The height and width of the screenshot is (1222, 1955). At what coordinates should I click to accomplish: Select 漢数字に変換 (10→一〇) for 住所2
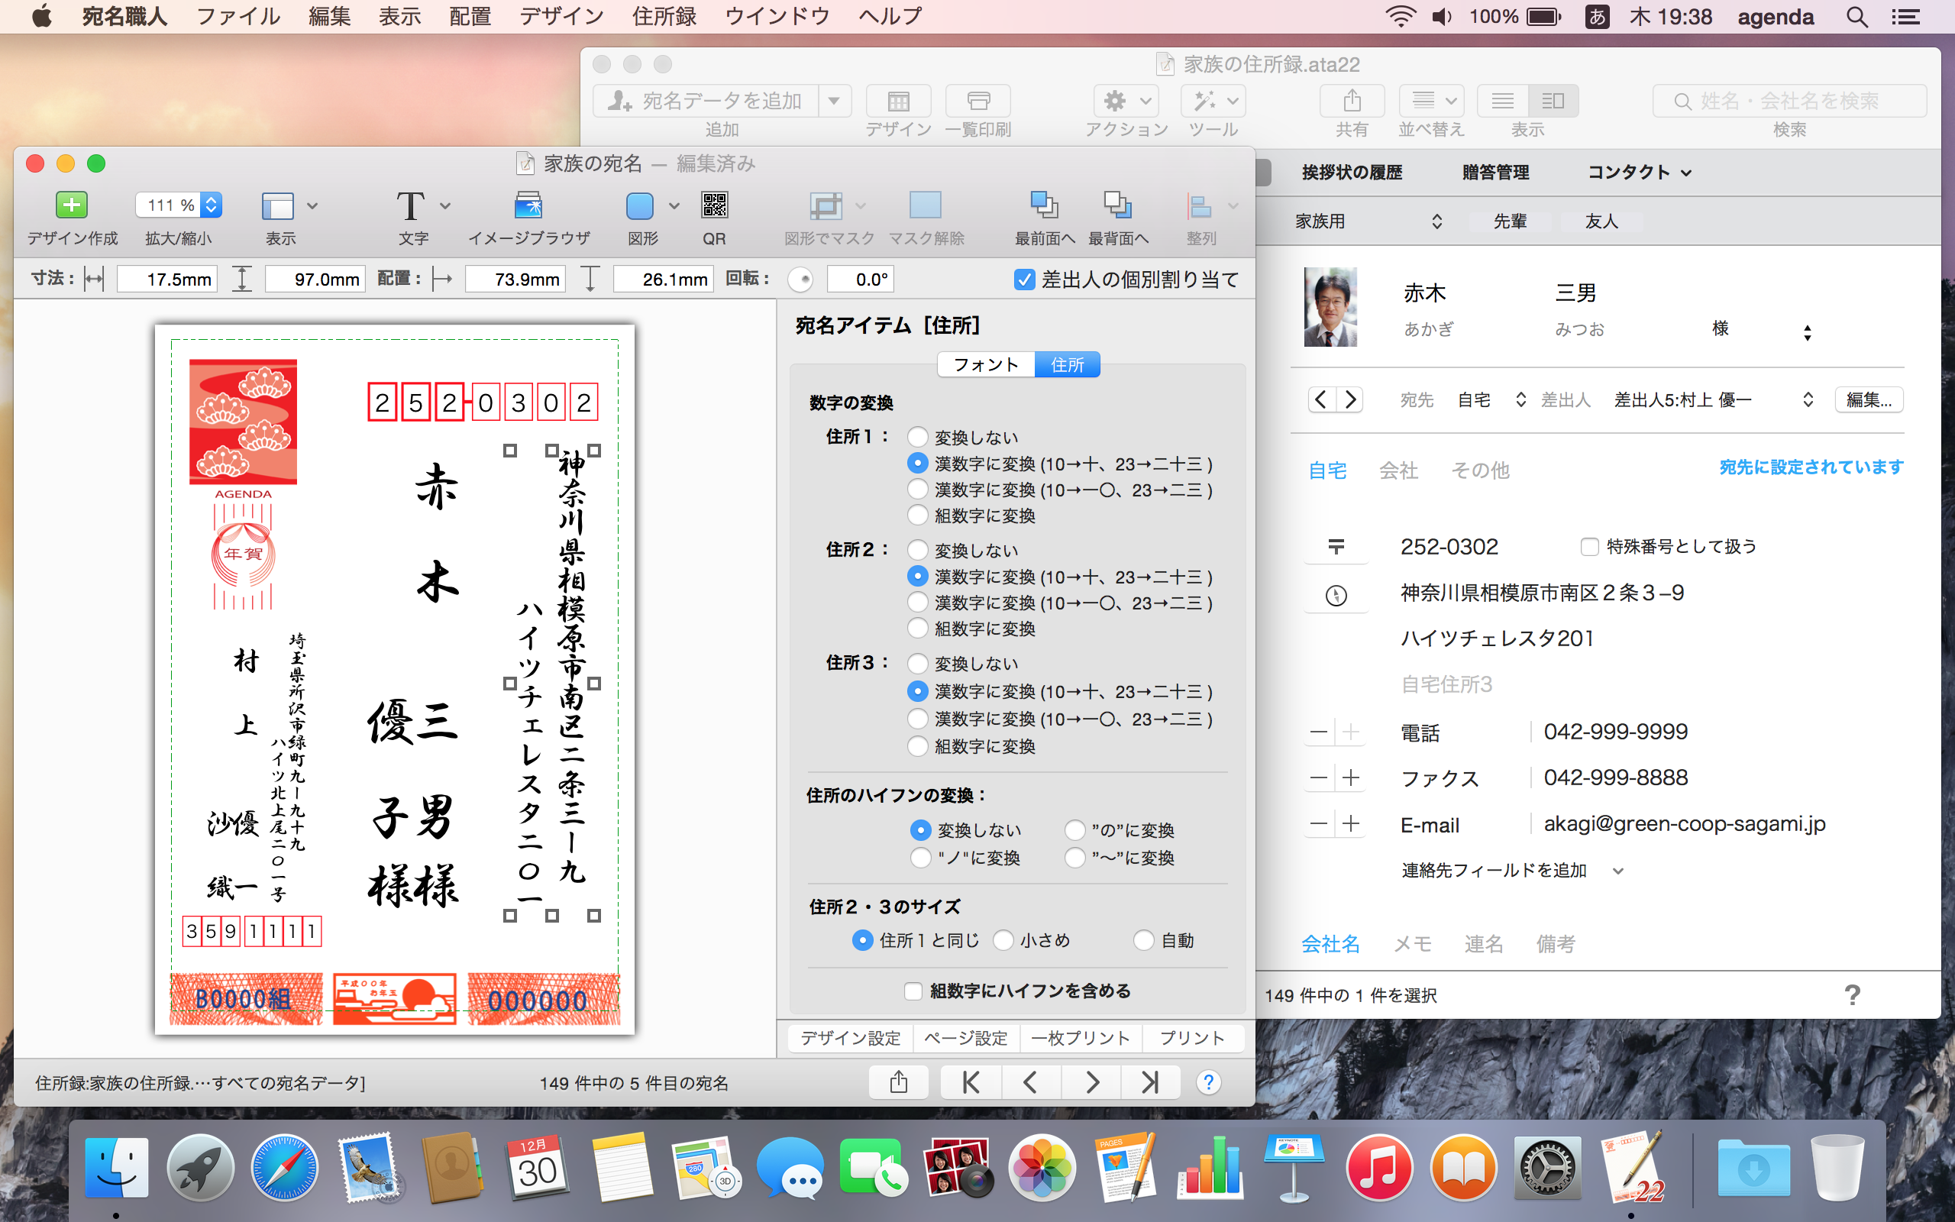click(917, 602)
